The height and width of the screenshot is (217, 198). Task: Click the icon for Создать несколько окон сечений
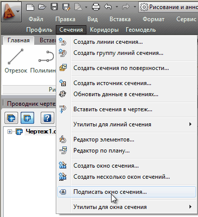click(63, 177)
